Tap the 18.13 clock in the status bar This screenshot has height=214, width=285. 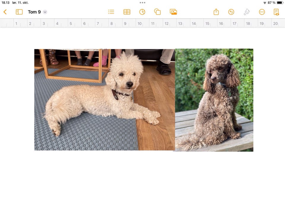tap(5, 3)
